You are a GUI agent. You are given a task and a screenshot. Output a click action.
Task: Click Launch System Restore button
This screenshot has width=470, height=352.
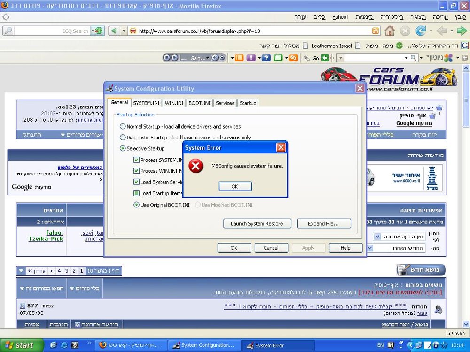[257, 223]
